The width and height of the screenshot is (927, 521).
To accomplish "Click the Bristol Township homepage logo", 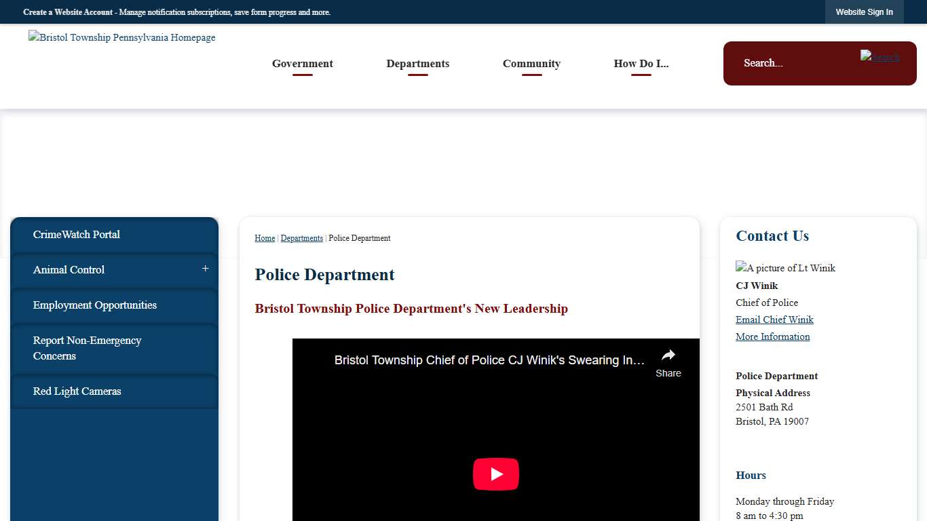I will point(121,37).
